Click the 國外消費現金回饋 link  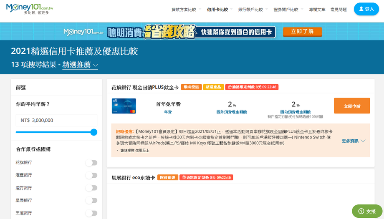click(232, 112)
